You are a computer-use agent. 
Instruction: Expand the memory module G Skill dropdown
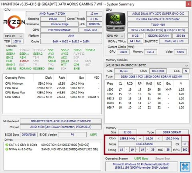point(147,66)
